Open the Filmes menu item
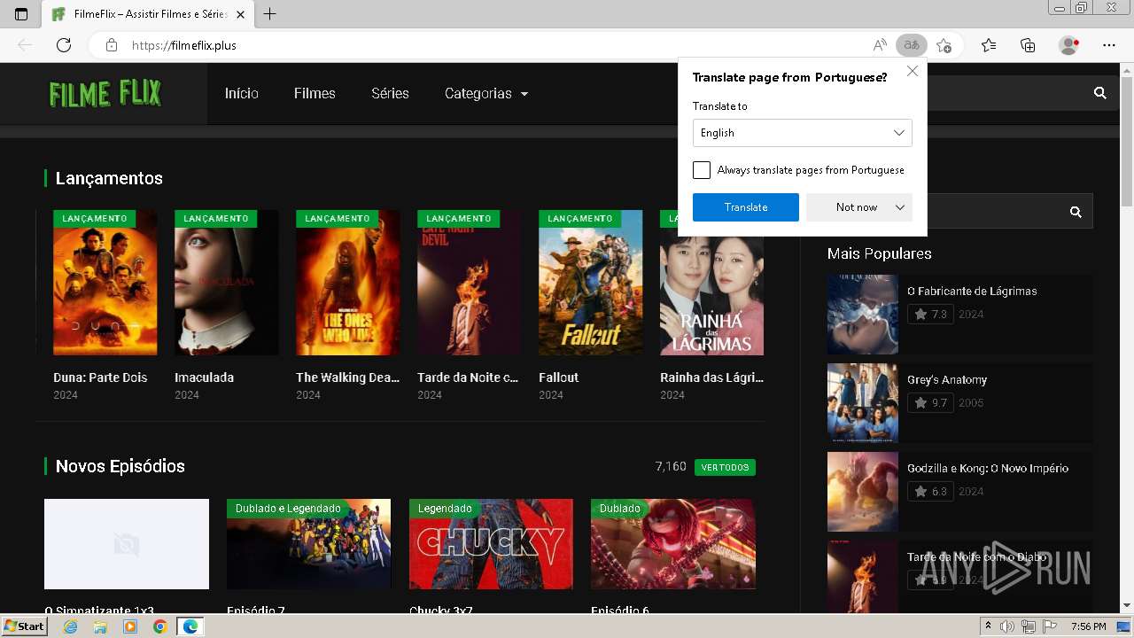The image size is (1134, 638). tap(315, 93)
